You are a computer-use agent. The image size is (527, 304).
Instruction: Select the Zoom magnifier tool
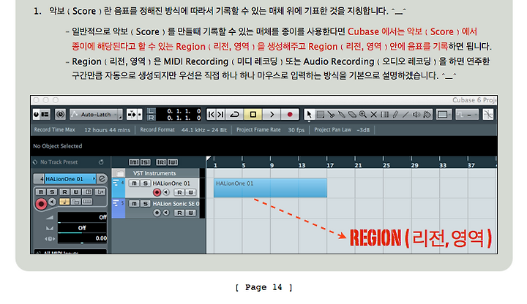[362, 115]
